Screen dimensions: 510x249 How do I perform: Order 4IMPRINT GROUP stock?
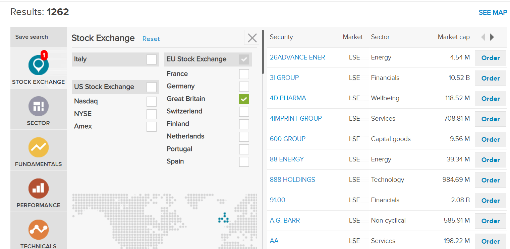coord(491,119)
